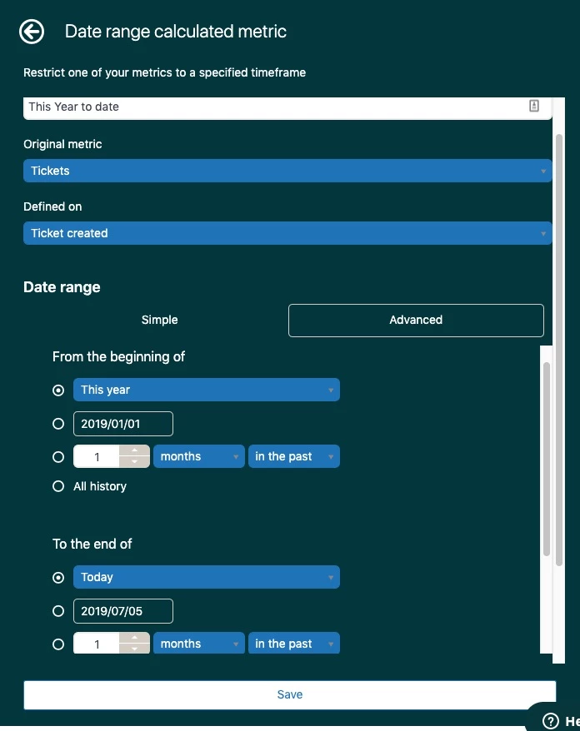Screen dimensions: 580x731
Task: Click the 'From the beginning of' label
Action: 118,356
